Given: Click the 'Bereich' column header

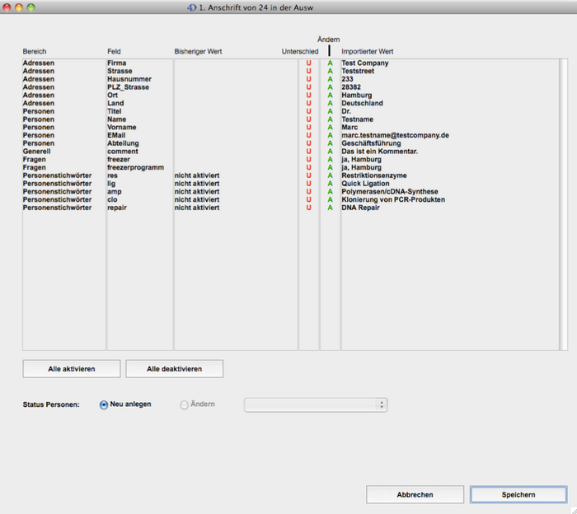Looking at the screenshot, I should (35, 51).
